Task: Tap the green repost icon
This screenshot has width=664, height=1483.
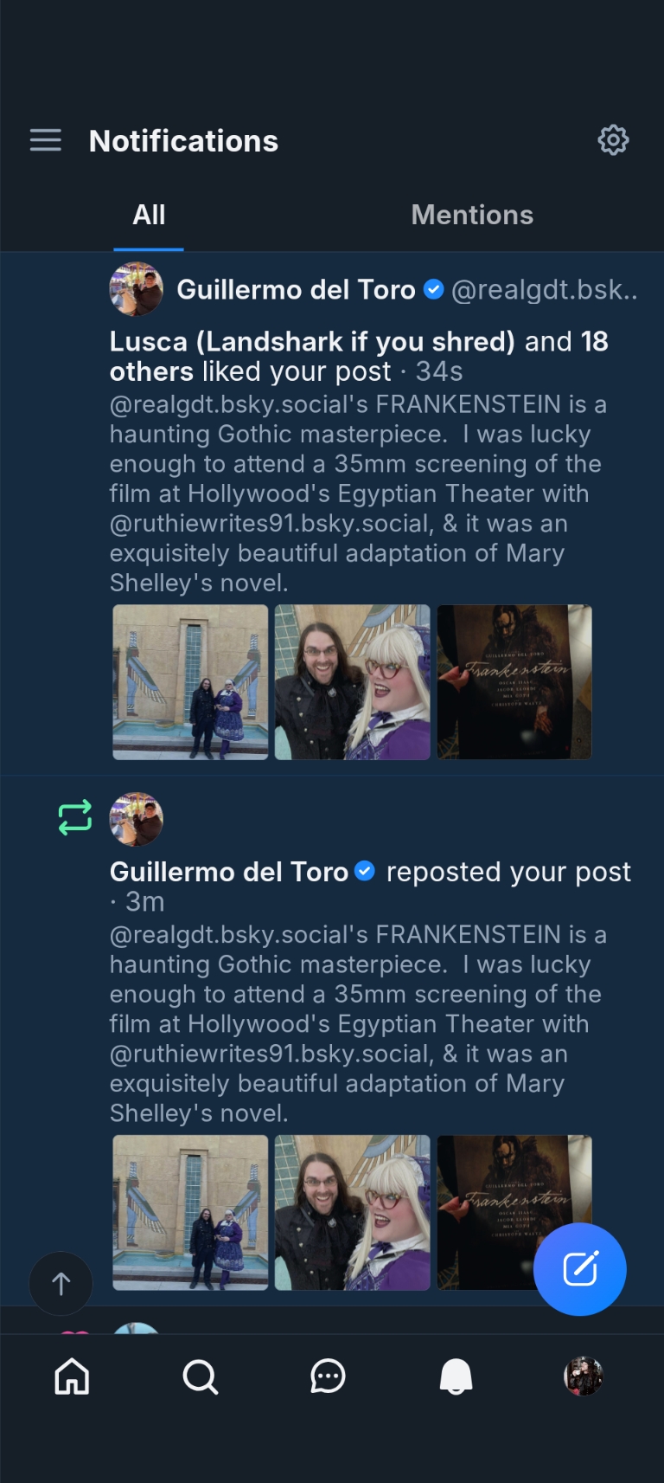Action: pyautogui.click(x=75, y=817)
